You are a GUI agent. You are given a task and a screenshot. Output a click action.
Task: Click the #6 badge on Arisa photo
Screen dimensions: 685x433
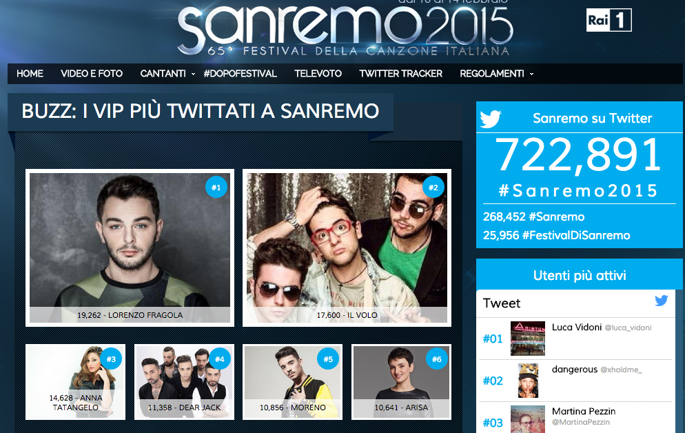pos(437,359)
